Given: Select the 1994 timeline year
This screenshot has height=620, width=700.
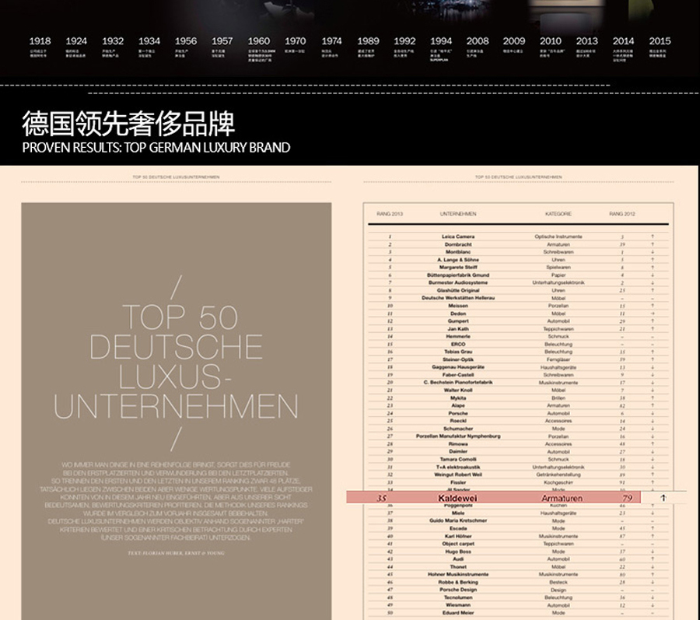Looking at the screenshot, I should pos(441,41).
